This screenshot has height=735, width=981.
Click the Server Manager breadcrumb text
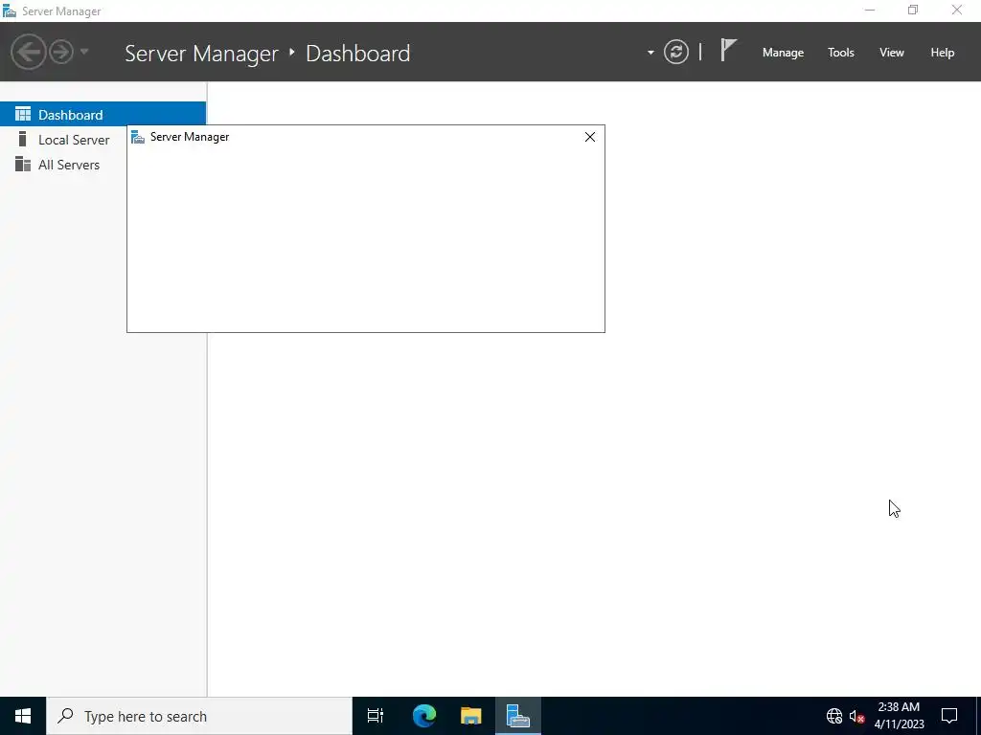[x=201, y=54]
